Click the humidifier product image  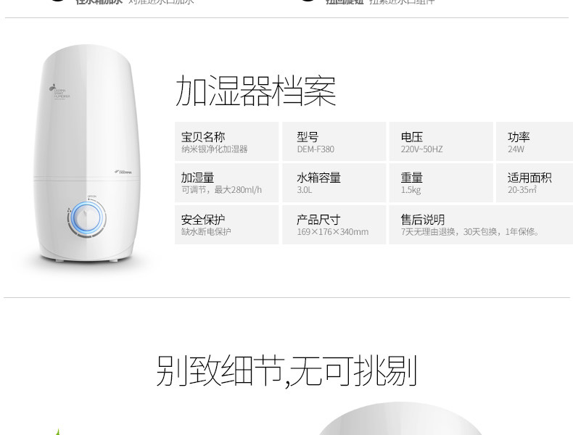86,154
